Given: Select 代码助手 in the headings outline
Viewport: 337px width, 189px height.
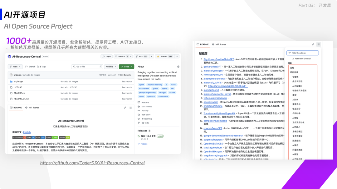Looking at the screenshot, I should point(296,113).
